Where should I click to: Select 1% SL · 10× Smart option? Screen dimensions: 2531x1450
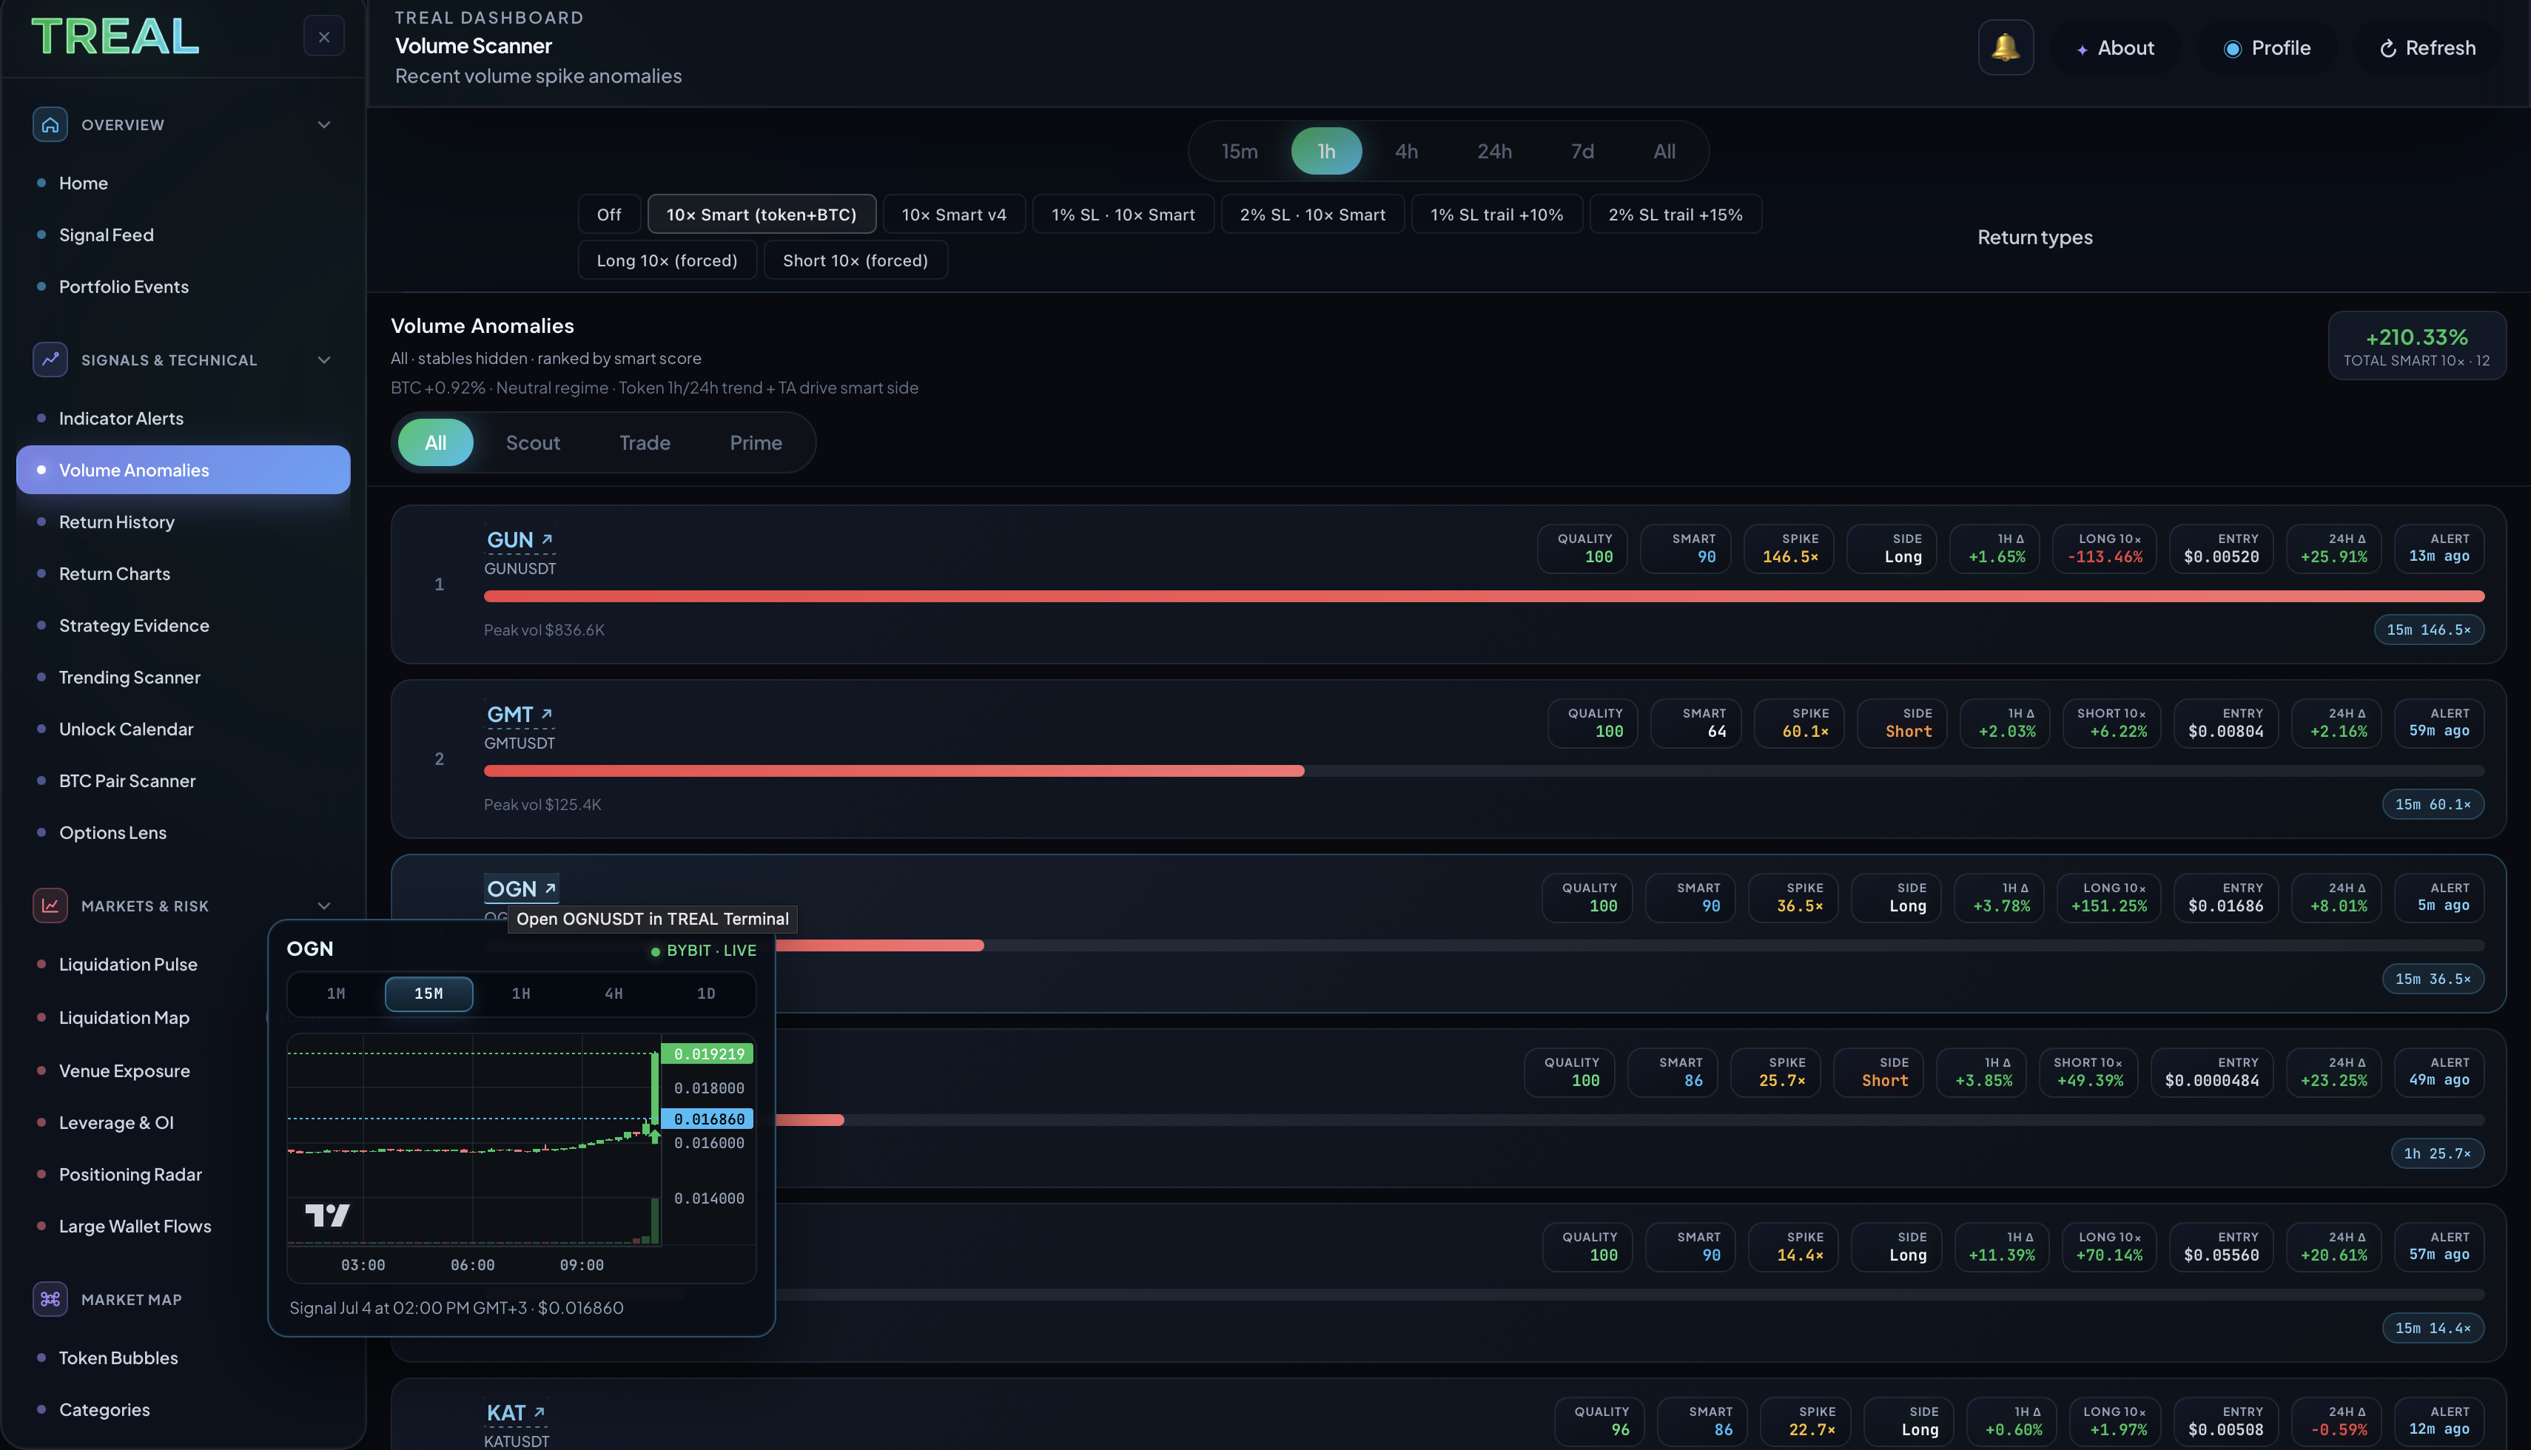[x=1123, y=214]
